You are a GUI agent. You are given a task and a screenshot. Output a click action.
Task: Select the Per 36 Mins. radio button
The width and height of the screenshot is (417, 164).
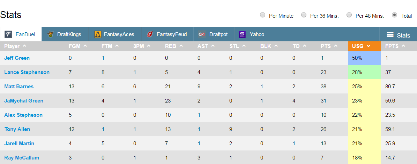point(304,15)
